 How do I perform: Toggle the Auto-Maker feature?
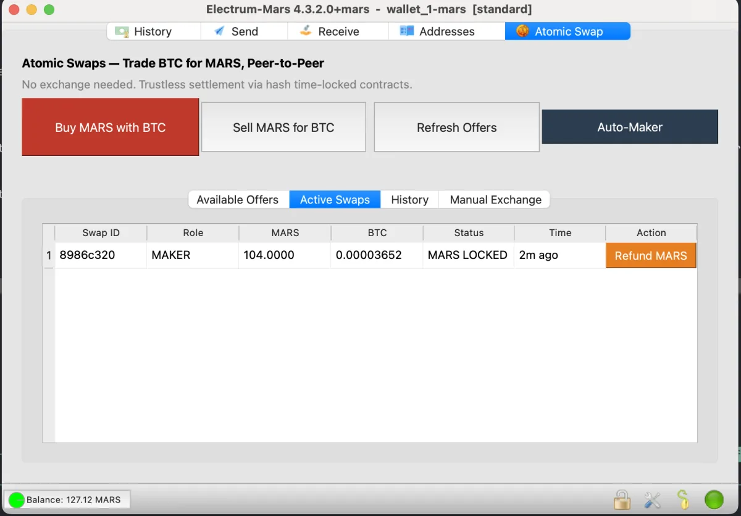point(630,127)
